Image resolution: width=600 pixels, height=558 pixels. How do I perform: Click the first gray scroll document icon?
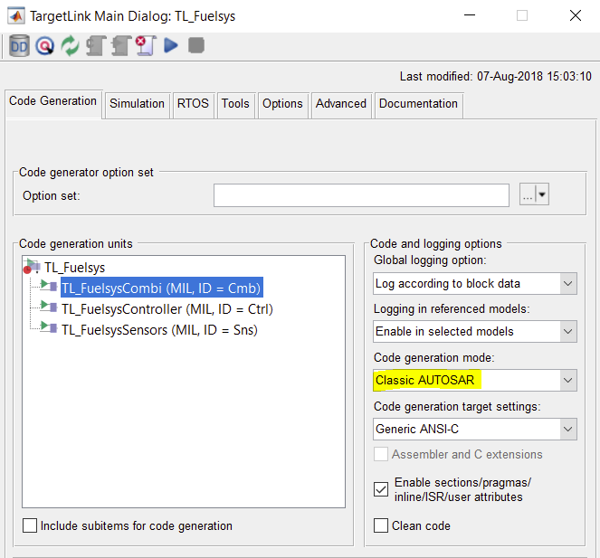pyautogui.click(x=96, y=46)
